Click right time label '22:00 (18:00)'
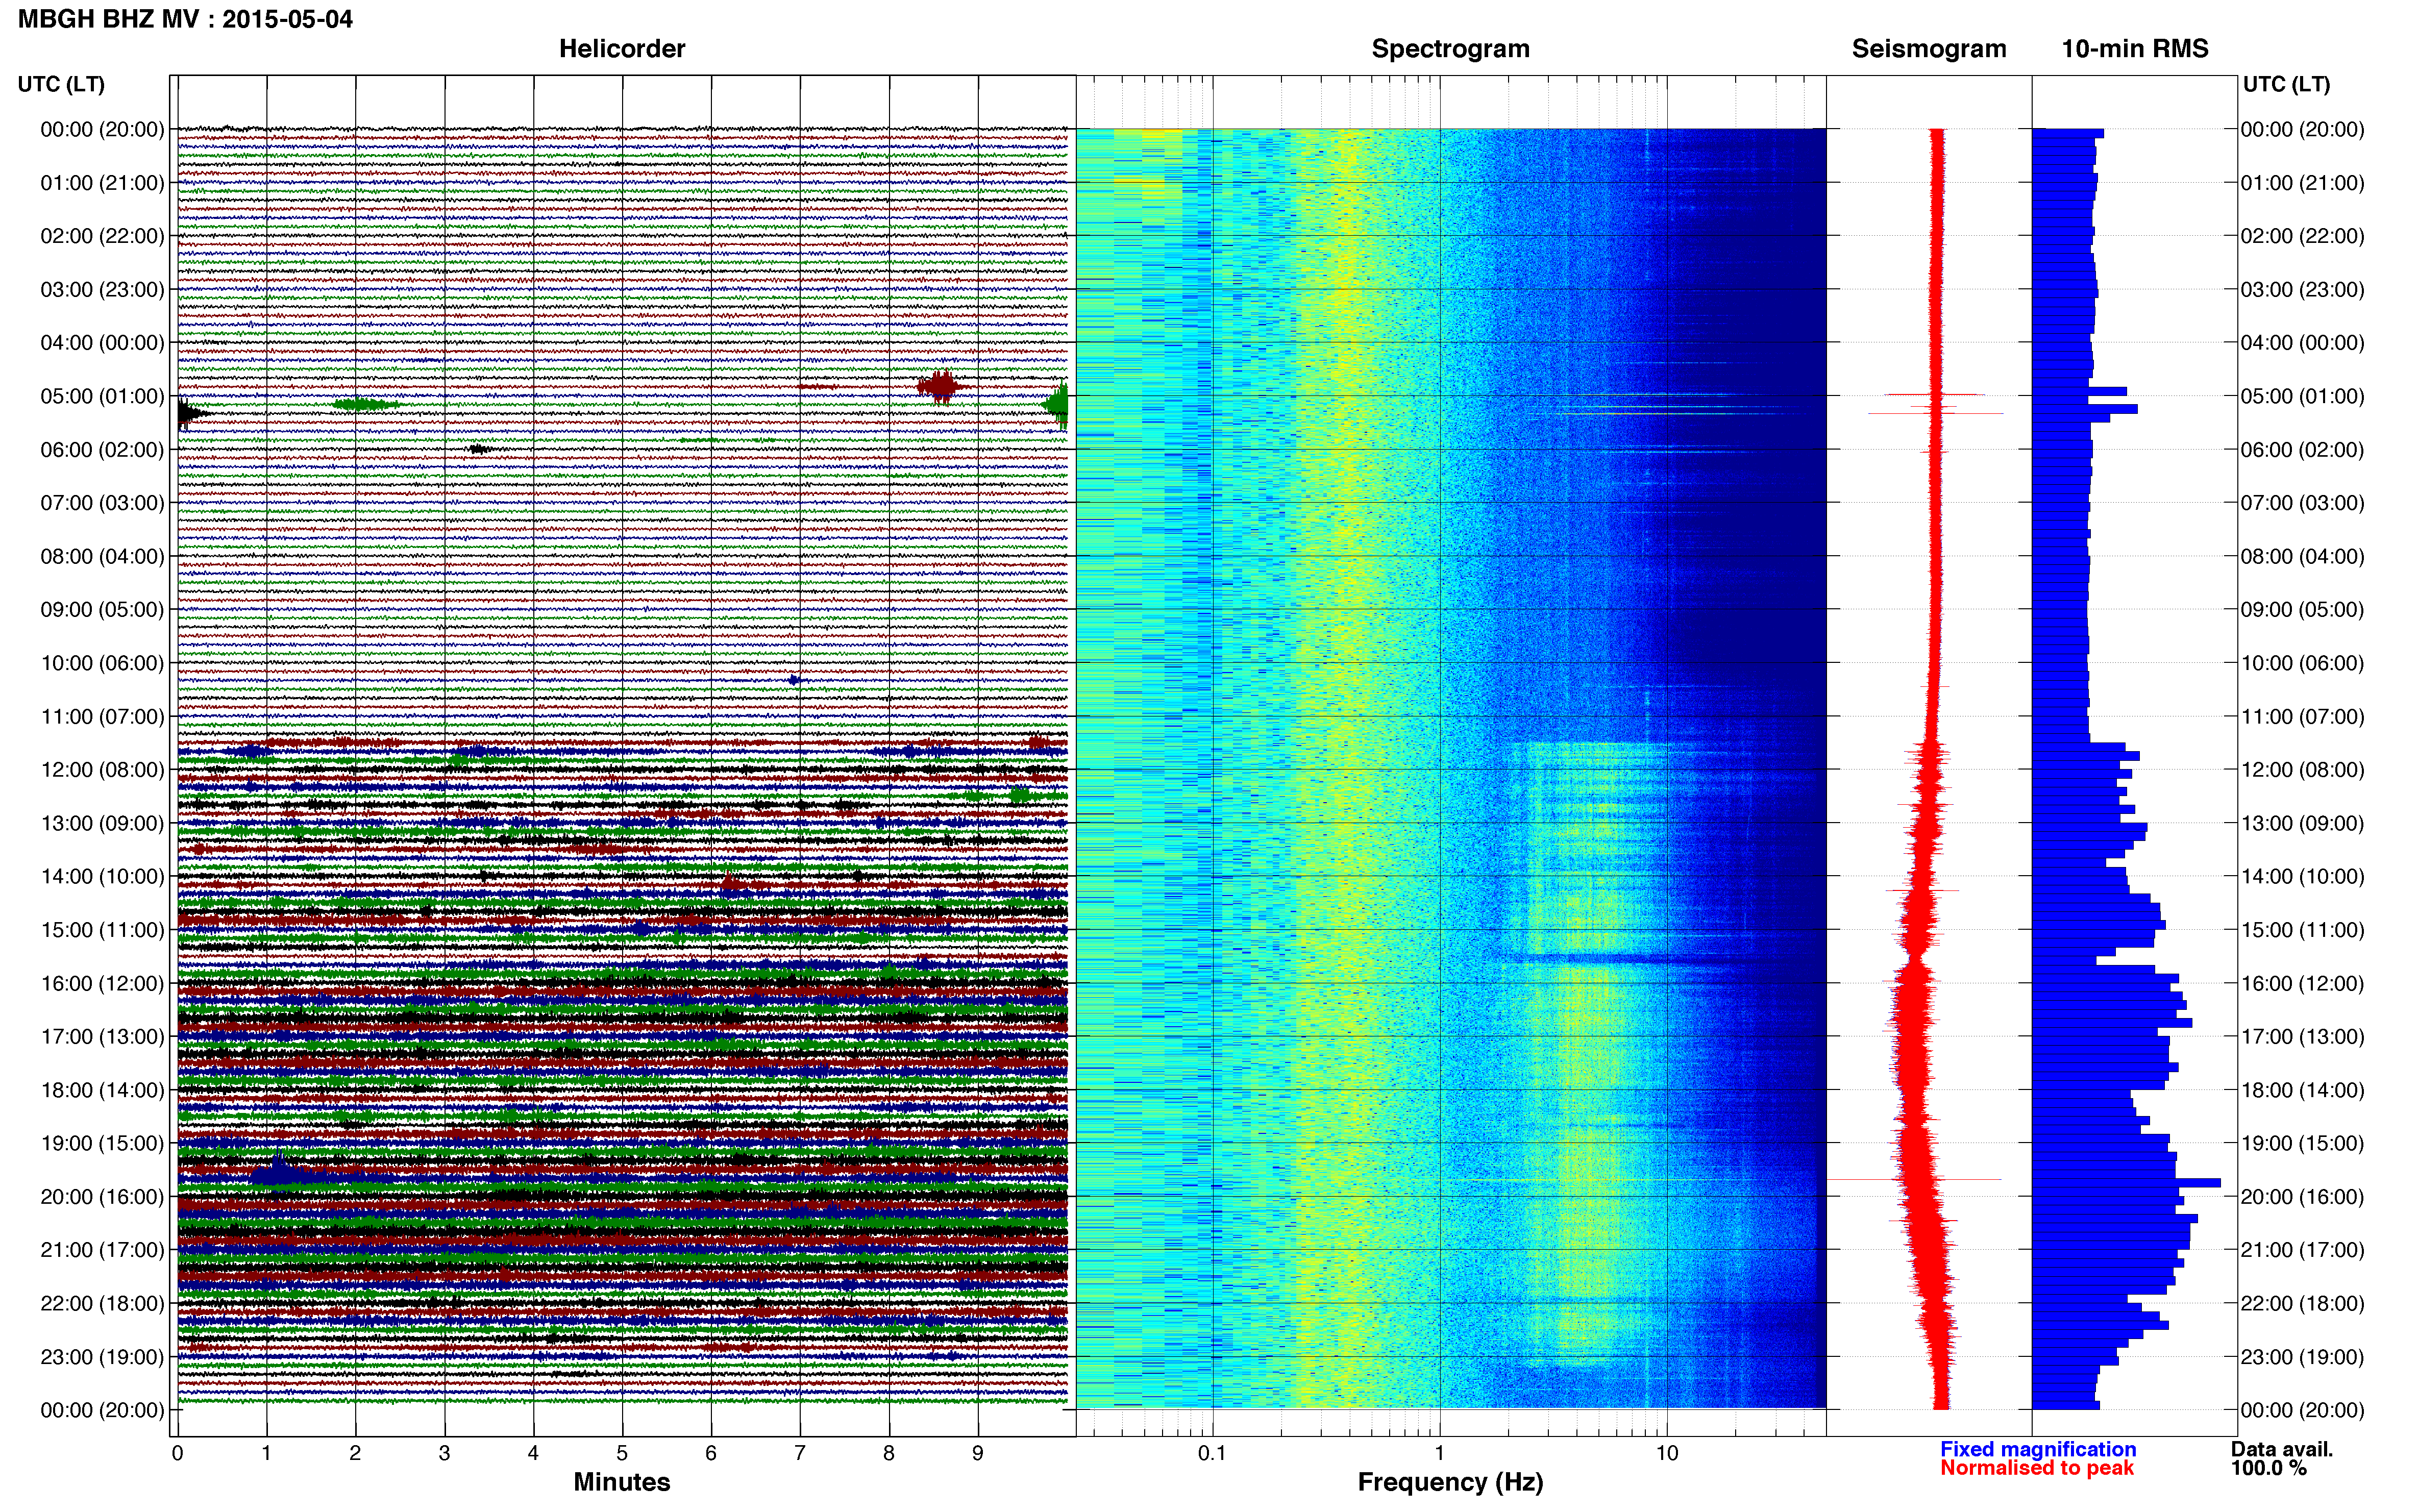 (x=2302, y=1304)
